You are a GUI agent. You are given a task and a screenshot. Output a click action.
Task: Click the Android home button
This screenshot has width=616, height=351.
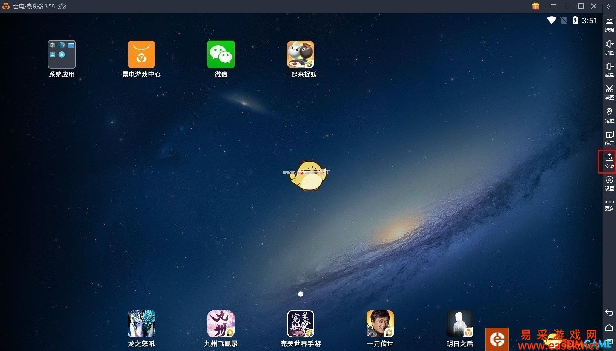[x=609, y=327]
